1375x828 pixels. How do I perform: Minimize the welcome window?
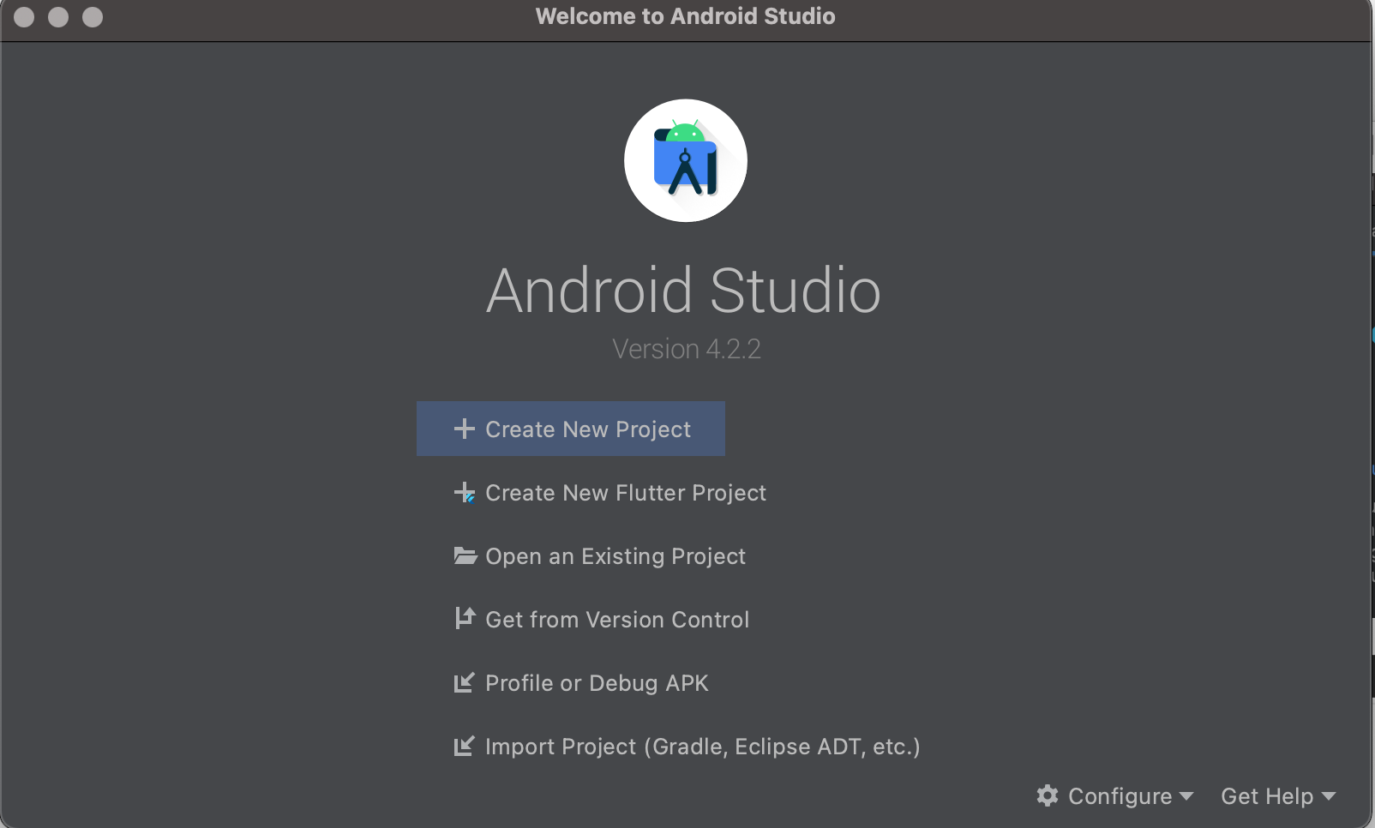(58, 17)
